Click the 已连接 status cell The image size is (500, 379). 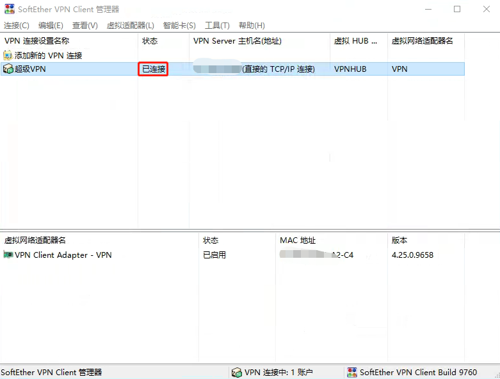point(154,69)
